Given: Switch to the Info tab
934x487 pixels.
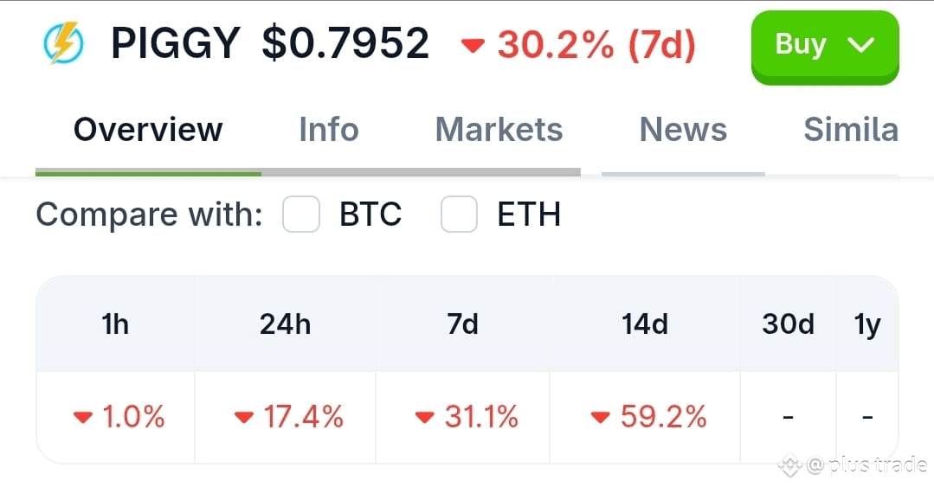Looking at the screenshot, I should [329, 129].
